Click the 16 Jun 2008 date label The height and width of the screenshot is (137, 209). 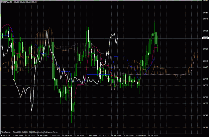click(x=5, y=136)
